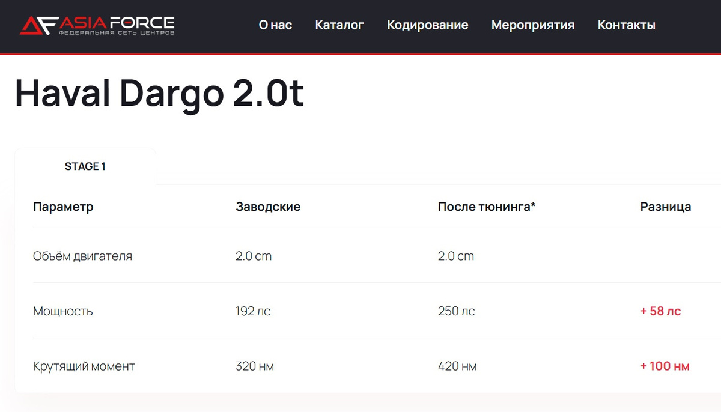Click the Параметр column header
721x412 pixels.
pos(63,207)
